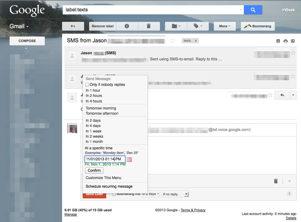Click the blue search magnifier button
The width and height of the screenshot is (301, 222).
pyautogui.click(x=253, y=10)
